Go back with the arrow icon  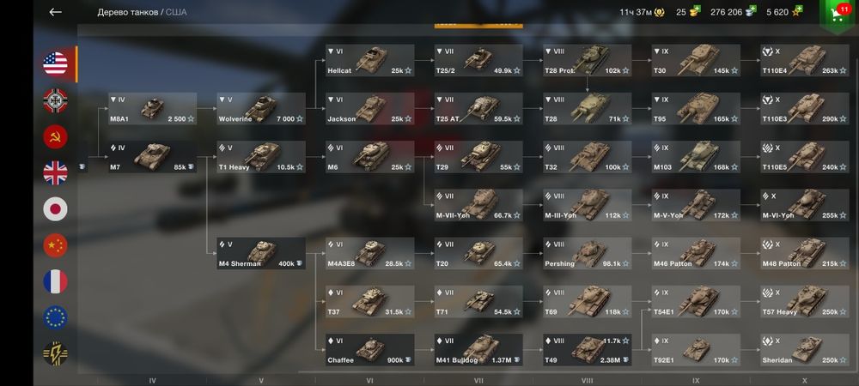tap(55, 12)
